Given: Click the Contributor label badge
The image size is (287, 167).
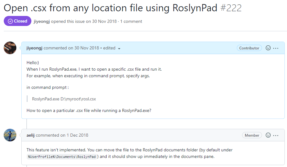Looking at the screenshot, I should coord(249,48).
